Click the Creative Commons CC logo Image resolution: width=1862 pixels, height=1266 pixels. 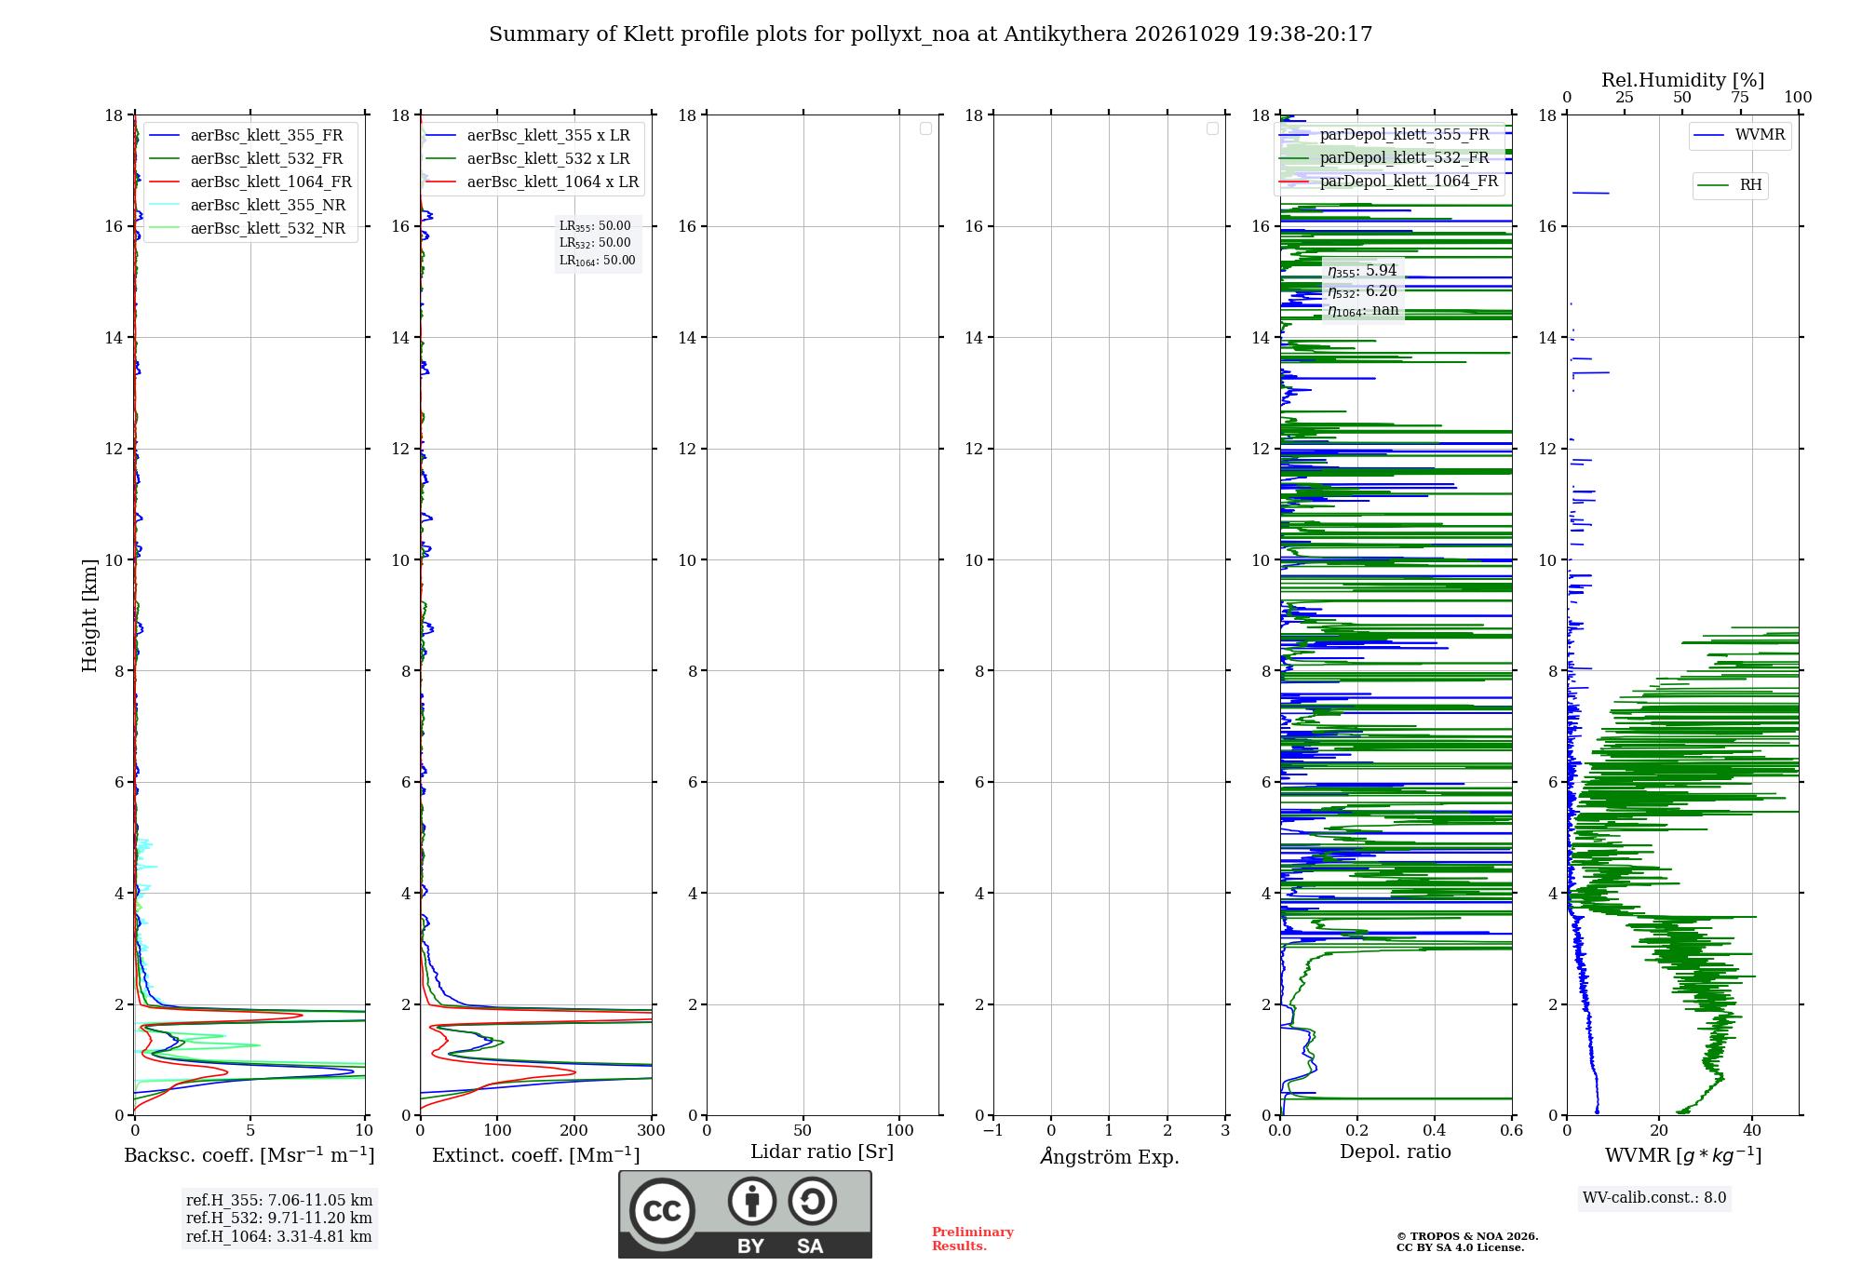662,1210
